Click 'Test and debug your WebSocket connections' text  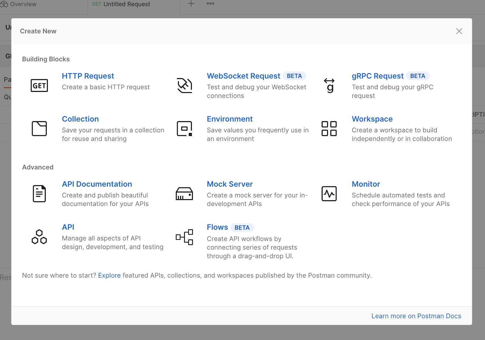coord(256,92)
